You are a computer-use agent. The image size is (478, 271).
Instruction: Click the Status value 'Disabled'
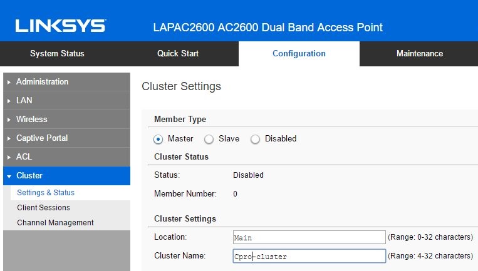[248, 175]
